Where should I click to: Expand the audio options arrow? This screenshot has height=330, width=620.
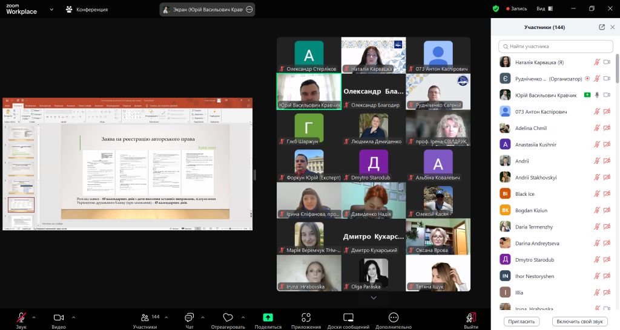(x=34, y=317)
